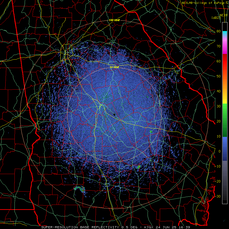Click the -20 value on the dBZ scale
This screenshot has width=229, height=229.
pos(218,181)
